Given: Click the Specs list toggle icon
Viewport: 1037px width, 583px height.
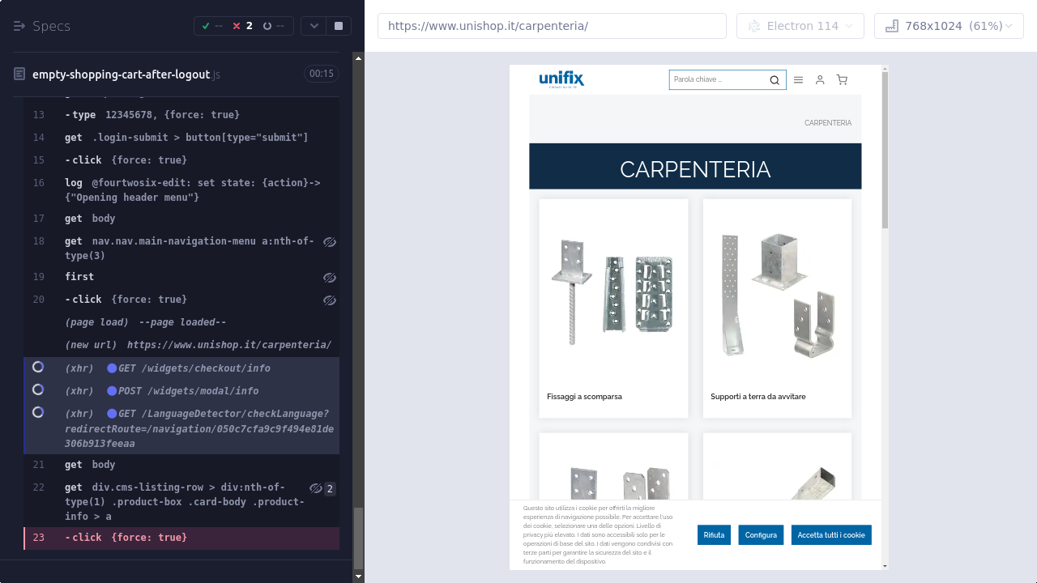Looking at the screenshot, I should [x=19, y=26].
